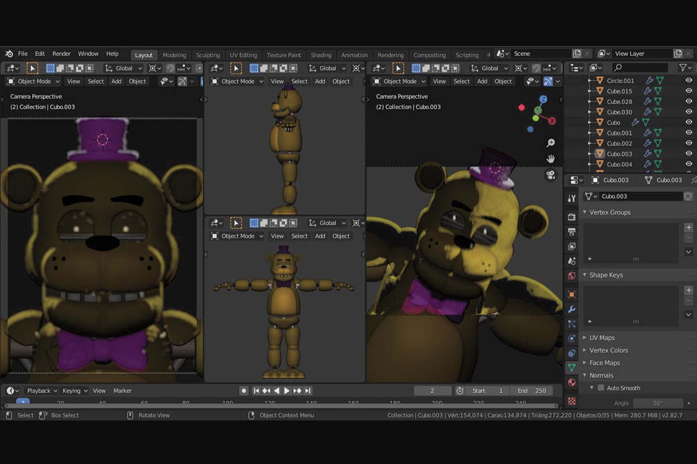Hide the Cubo.001 object
Screen dimensions: 697x464
[689, 133]
